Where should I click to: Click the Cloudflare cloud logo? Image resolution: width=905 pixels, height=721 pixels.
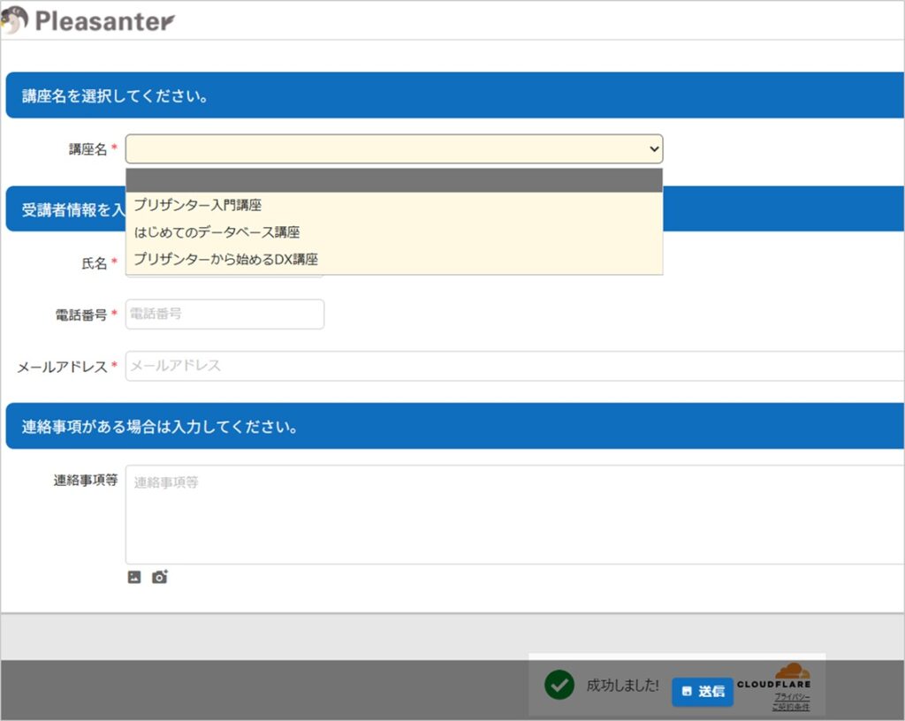[x=793, y=671]
